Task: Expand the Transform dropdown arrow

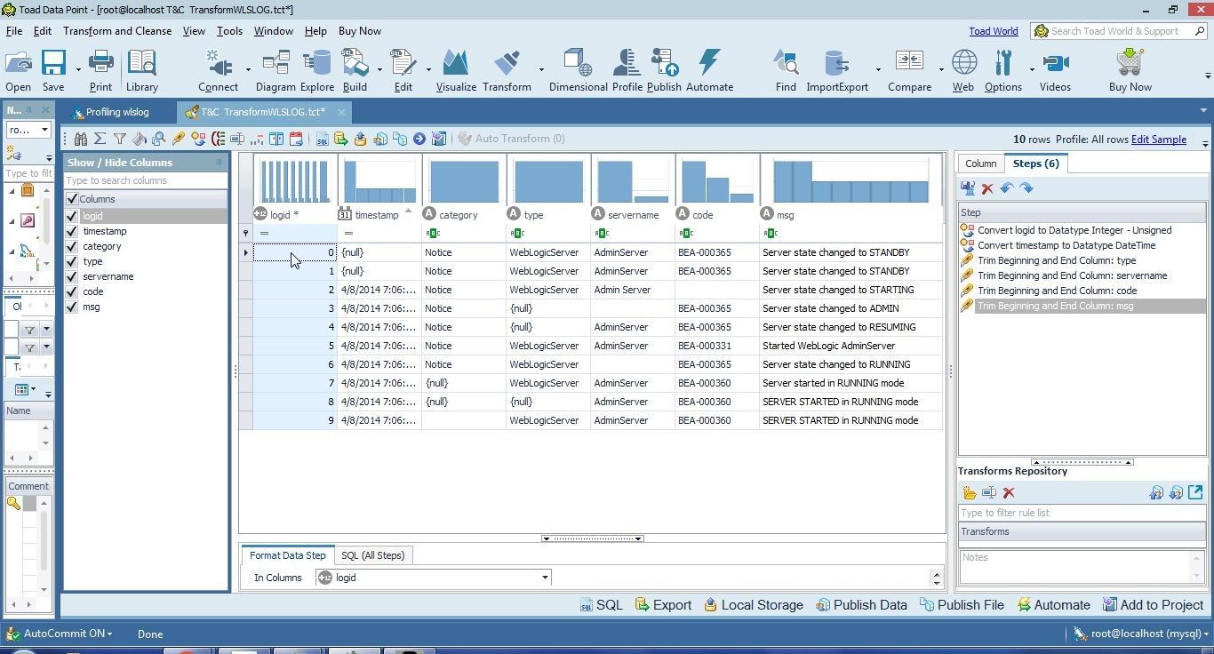Action: [x=541, y=69]
